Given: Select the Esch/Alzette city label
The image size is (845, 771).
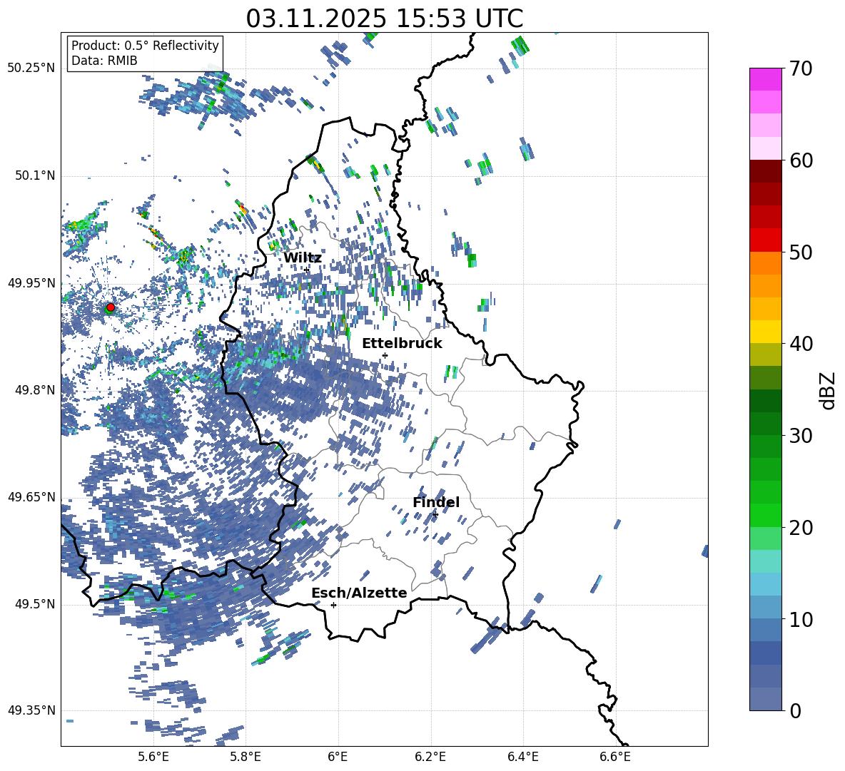Looking at the screenshot, I should point(358,593).
